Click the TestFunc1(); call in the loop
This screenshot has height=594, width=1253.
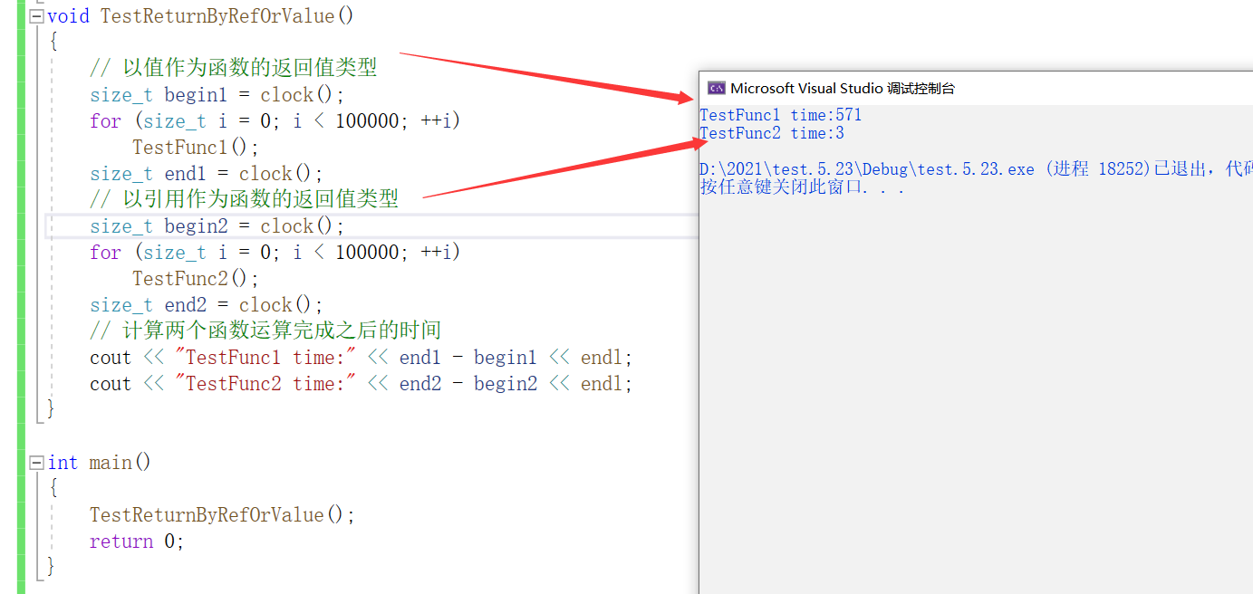point(196,147)
